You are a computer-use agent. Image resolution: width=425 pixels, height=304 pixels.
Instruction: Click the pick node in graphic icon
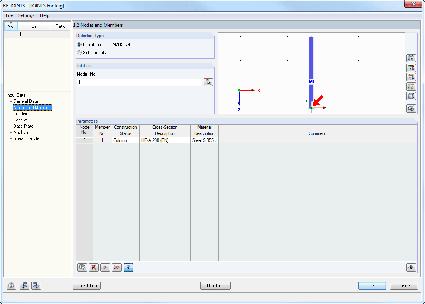click(x=208, y=82)
